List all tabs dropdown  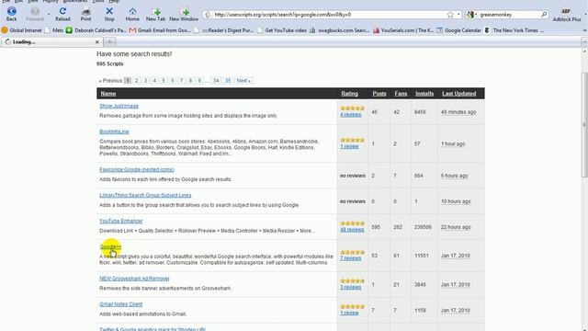pyautogui.click(x=584, y=42)
